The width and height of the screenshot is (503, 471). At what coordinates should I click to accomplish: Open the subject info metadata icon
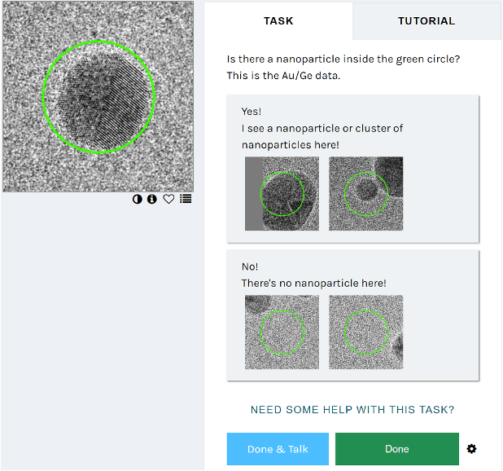(151, 199)
